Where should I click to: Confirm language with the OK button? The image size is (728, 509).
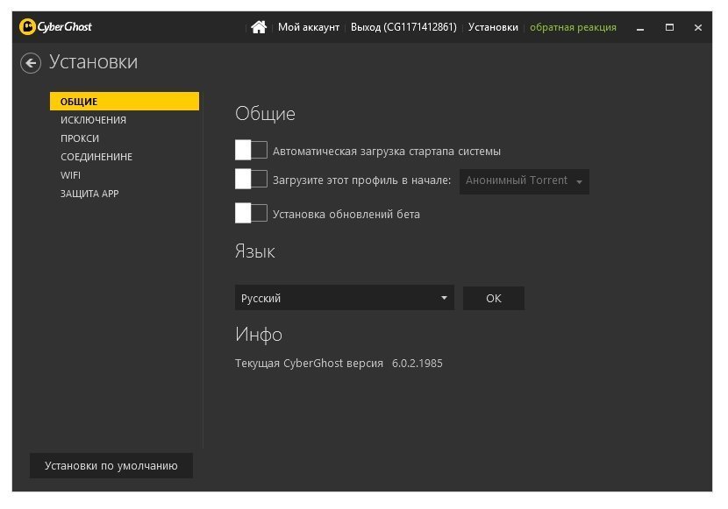pyautogui.click(x=494, y=298)
